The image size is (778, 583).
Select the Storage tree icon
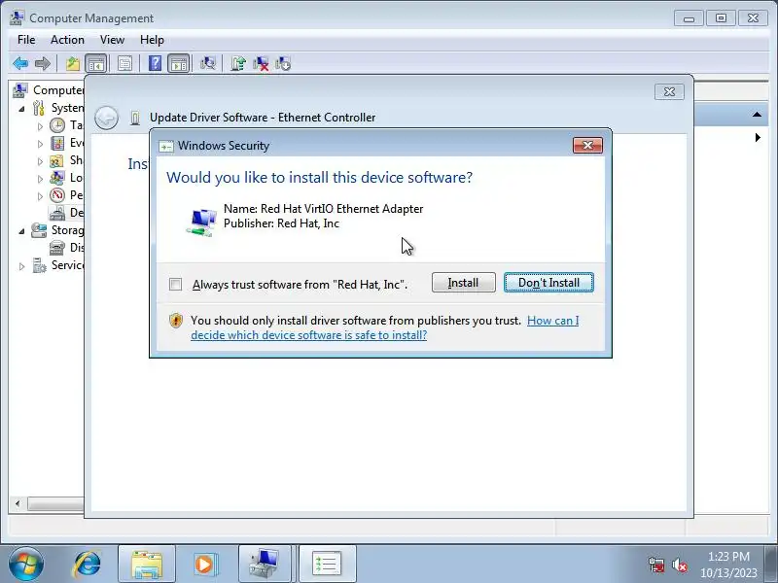tap(39, 230)
